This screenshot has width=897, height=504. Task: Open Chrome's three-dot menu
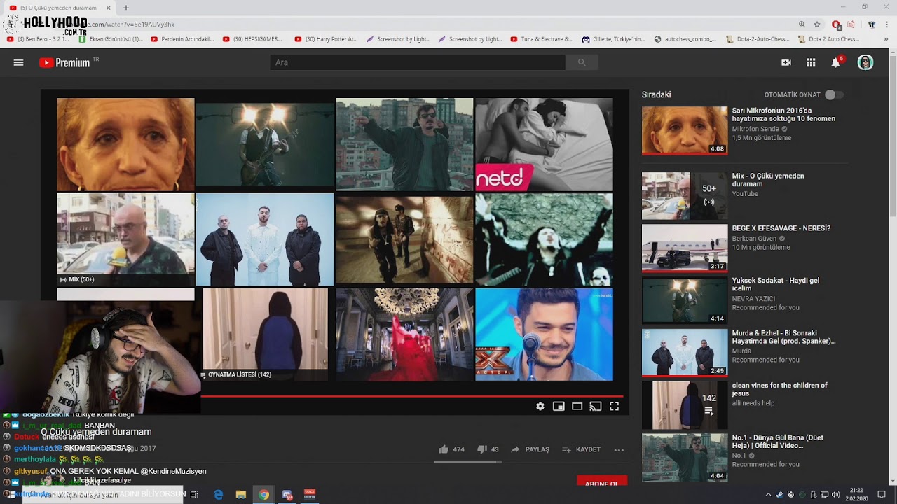[886, 24]
